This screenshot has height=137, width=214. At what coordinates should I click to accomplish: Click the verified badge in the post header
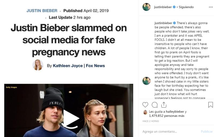coord(174,7)
